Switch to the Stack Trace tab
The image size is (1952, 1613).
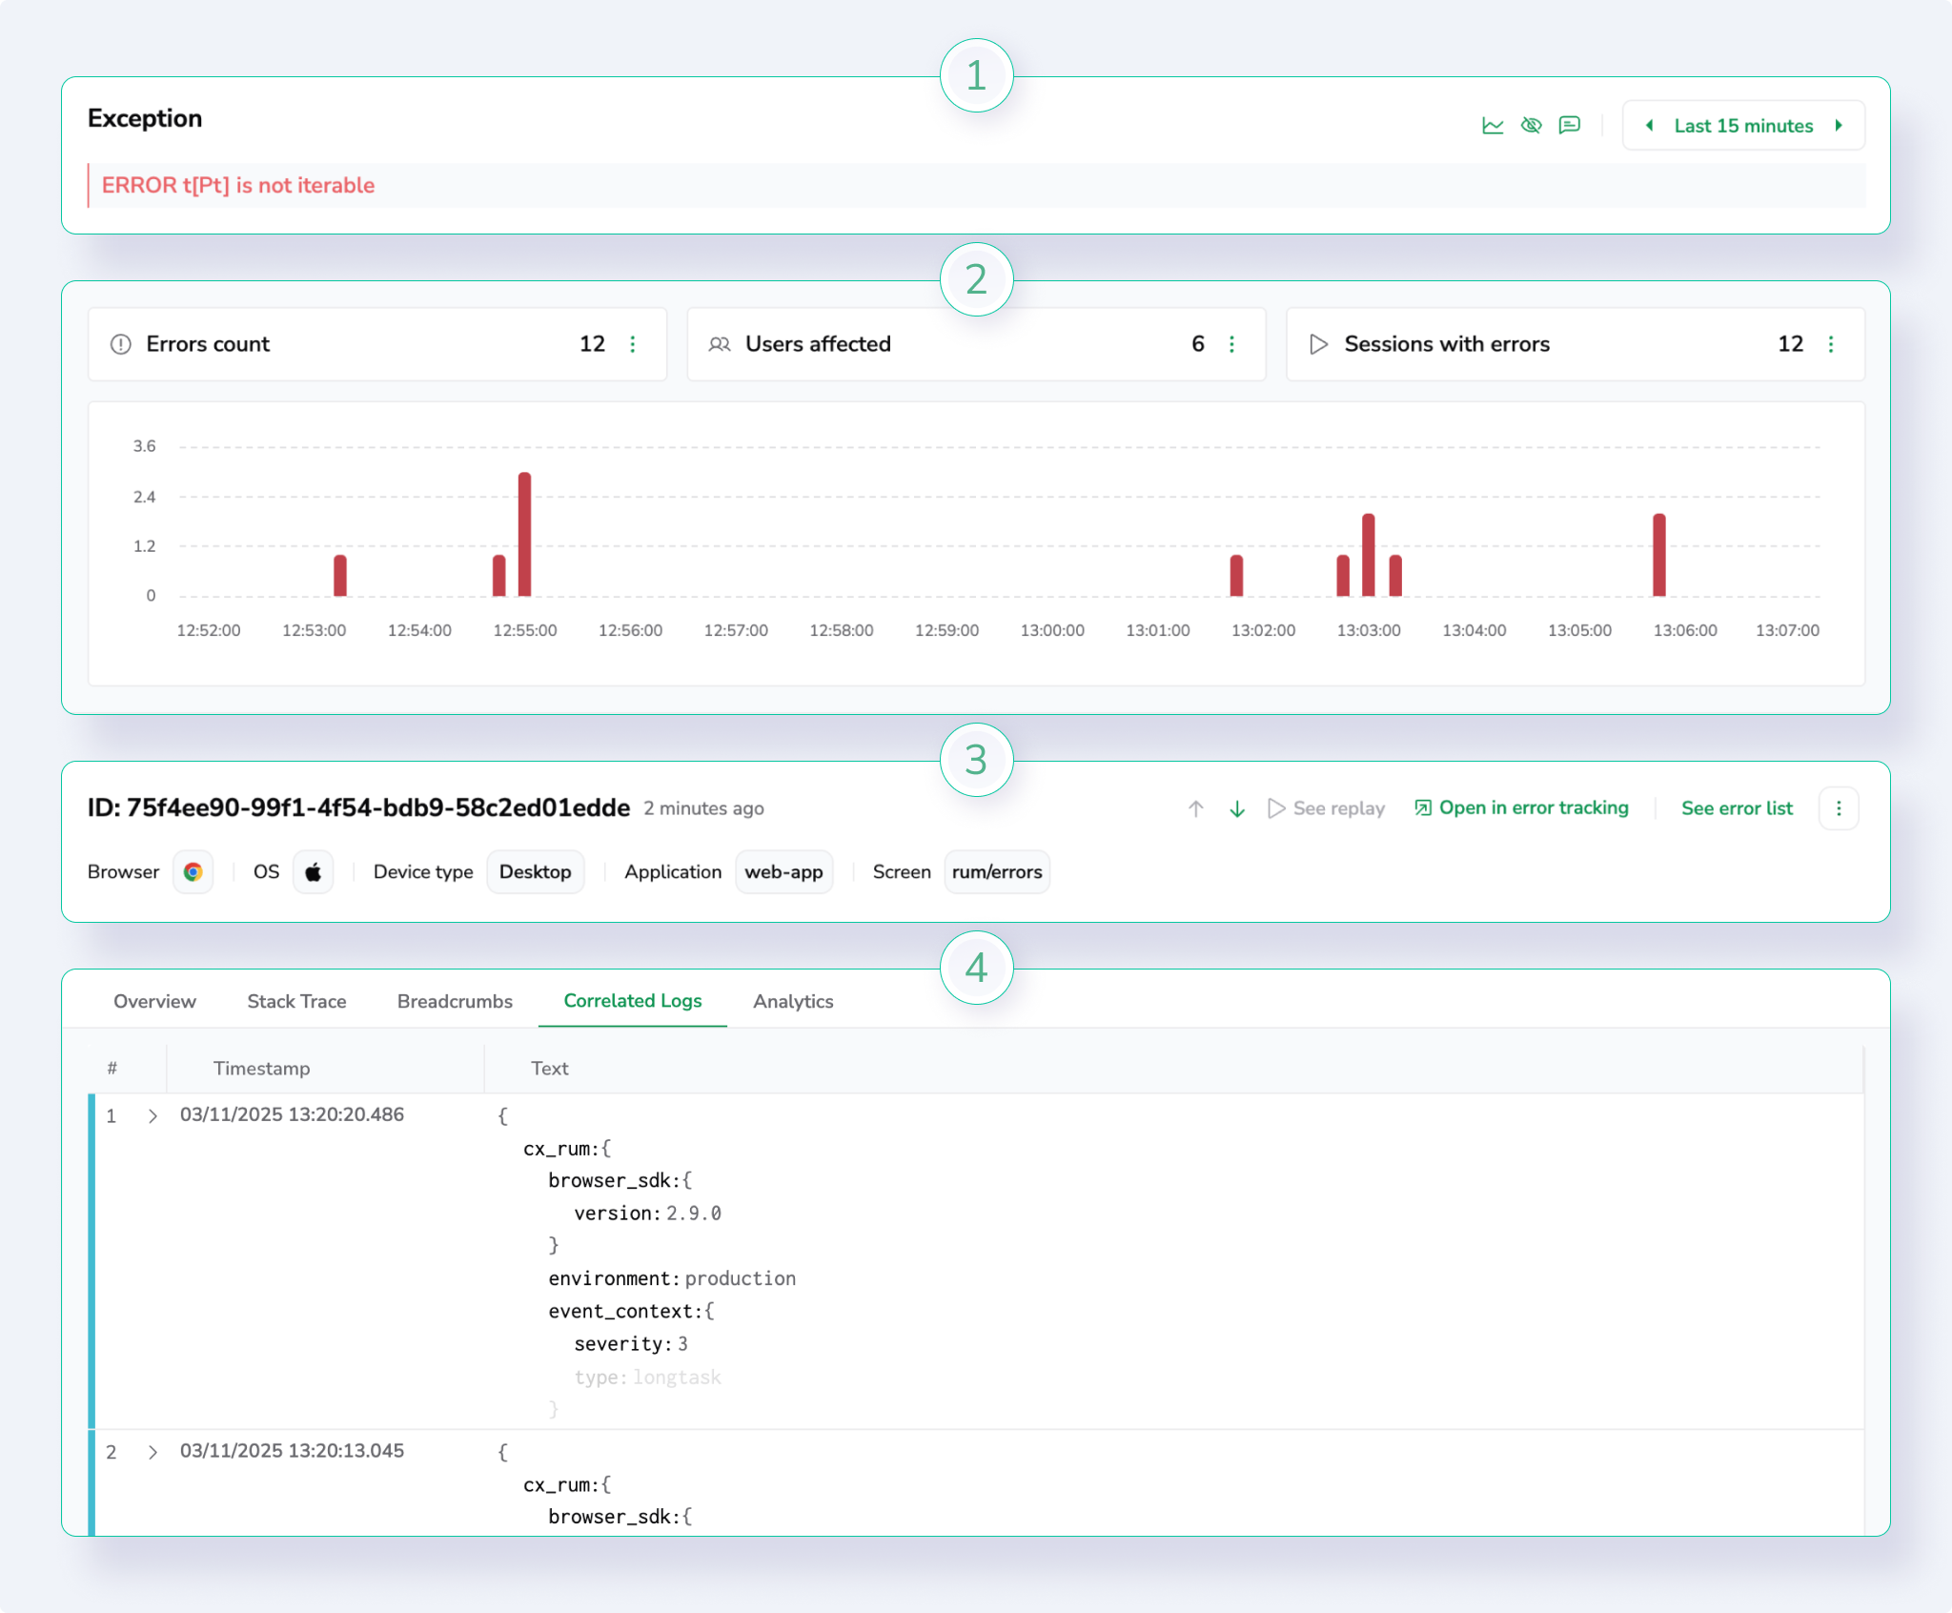[296, 1001]
